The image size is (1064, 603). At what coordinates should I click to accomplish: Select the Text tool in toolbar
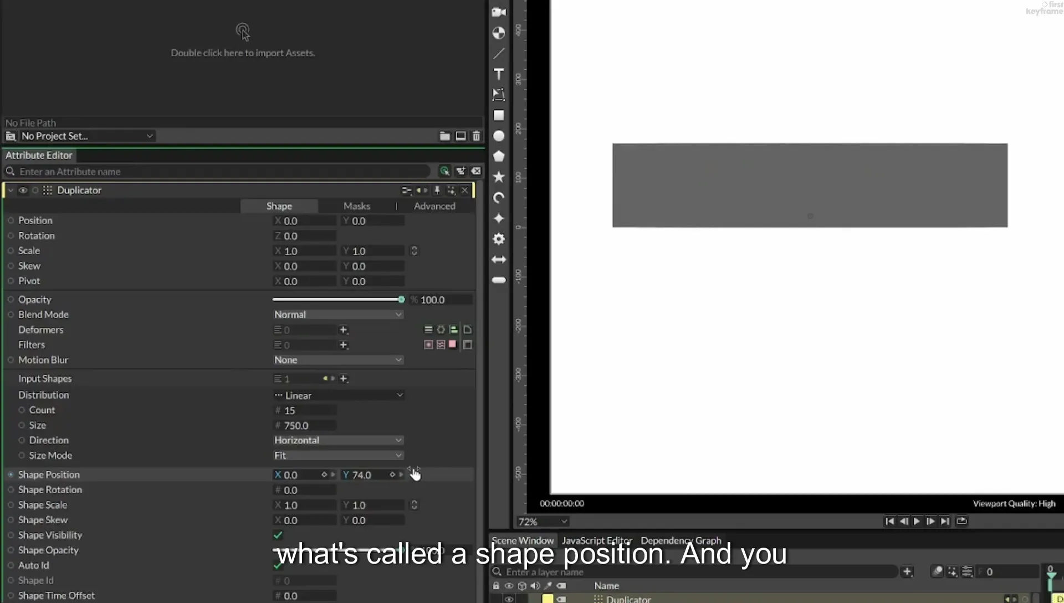point(499,74)
